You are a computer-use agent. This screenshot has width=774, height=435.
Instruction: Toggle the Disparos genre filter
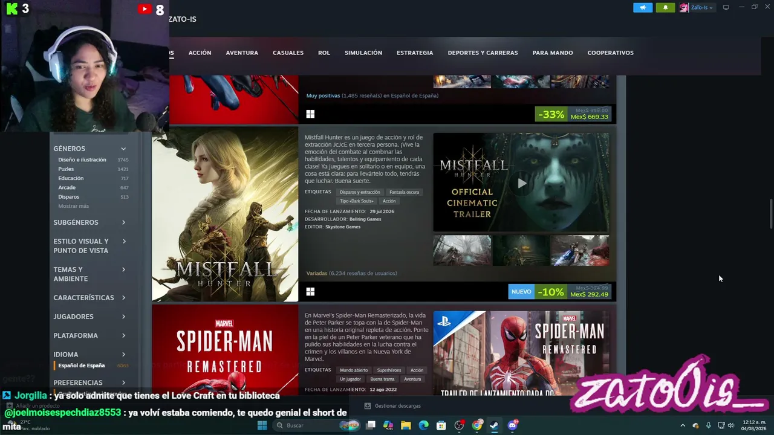68,197
